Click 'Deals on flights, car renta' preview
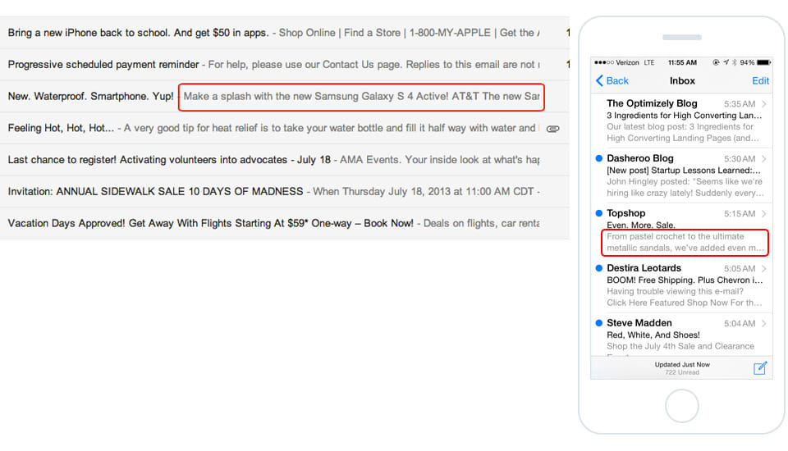The image size is (788, 451). [x=482, y=223]
